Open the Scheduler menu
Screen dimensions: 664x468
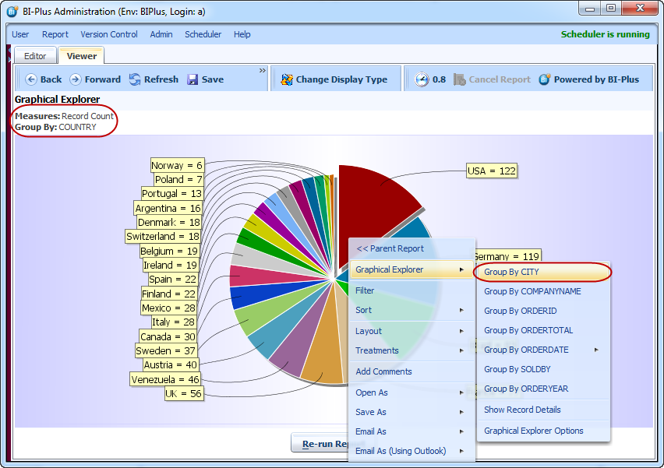203,34
